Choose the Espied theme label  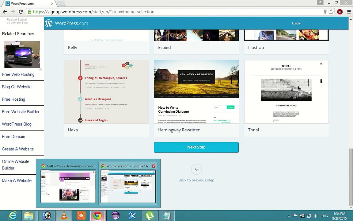pos(164,48)
